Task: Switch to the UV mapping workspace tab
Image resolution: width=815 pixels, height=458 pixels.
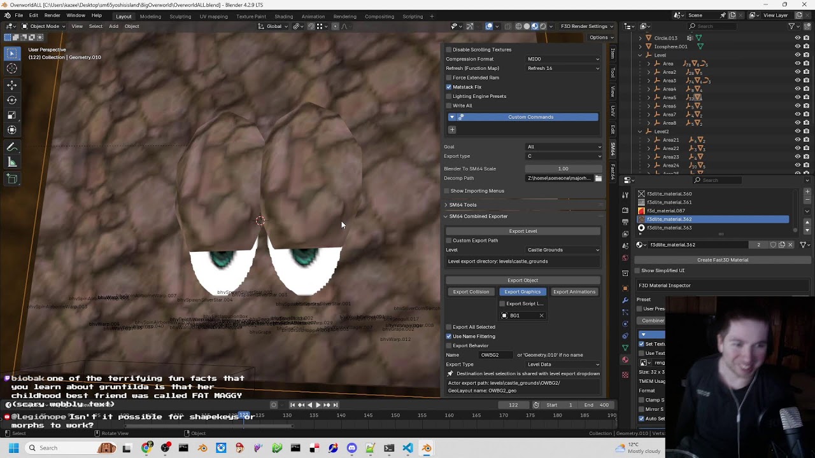Action: tap(213, 17)
